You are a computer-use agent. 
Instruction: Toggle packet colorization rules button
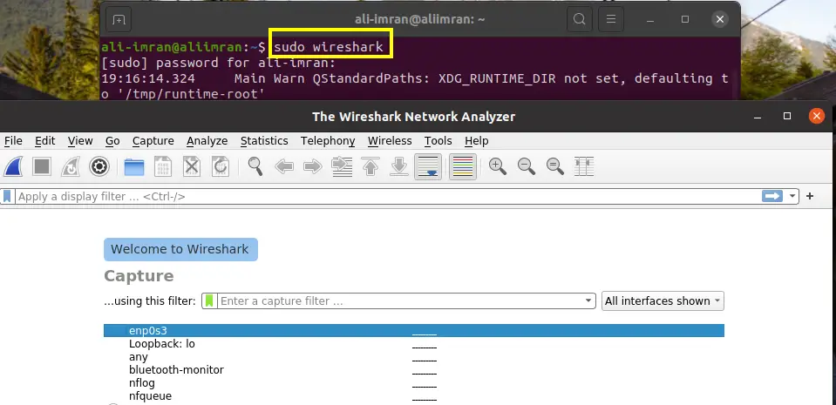pos(463,167)
